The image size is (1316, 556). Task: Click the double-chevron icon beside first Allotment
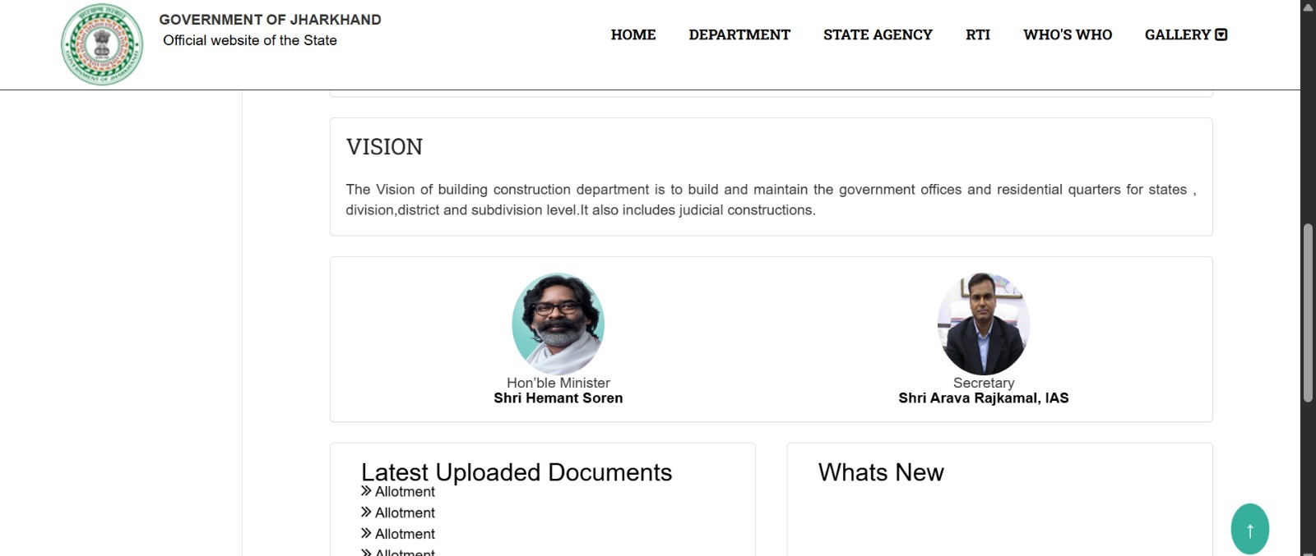(366, 491)
